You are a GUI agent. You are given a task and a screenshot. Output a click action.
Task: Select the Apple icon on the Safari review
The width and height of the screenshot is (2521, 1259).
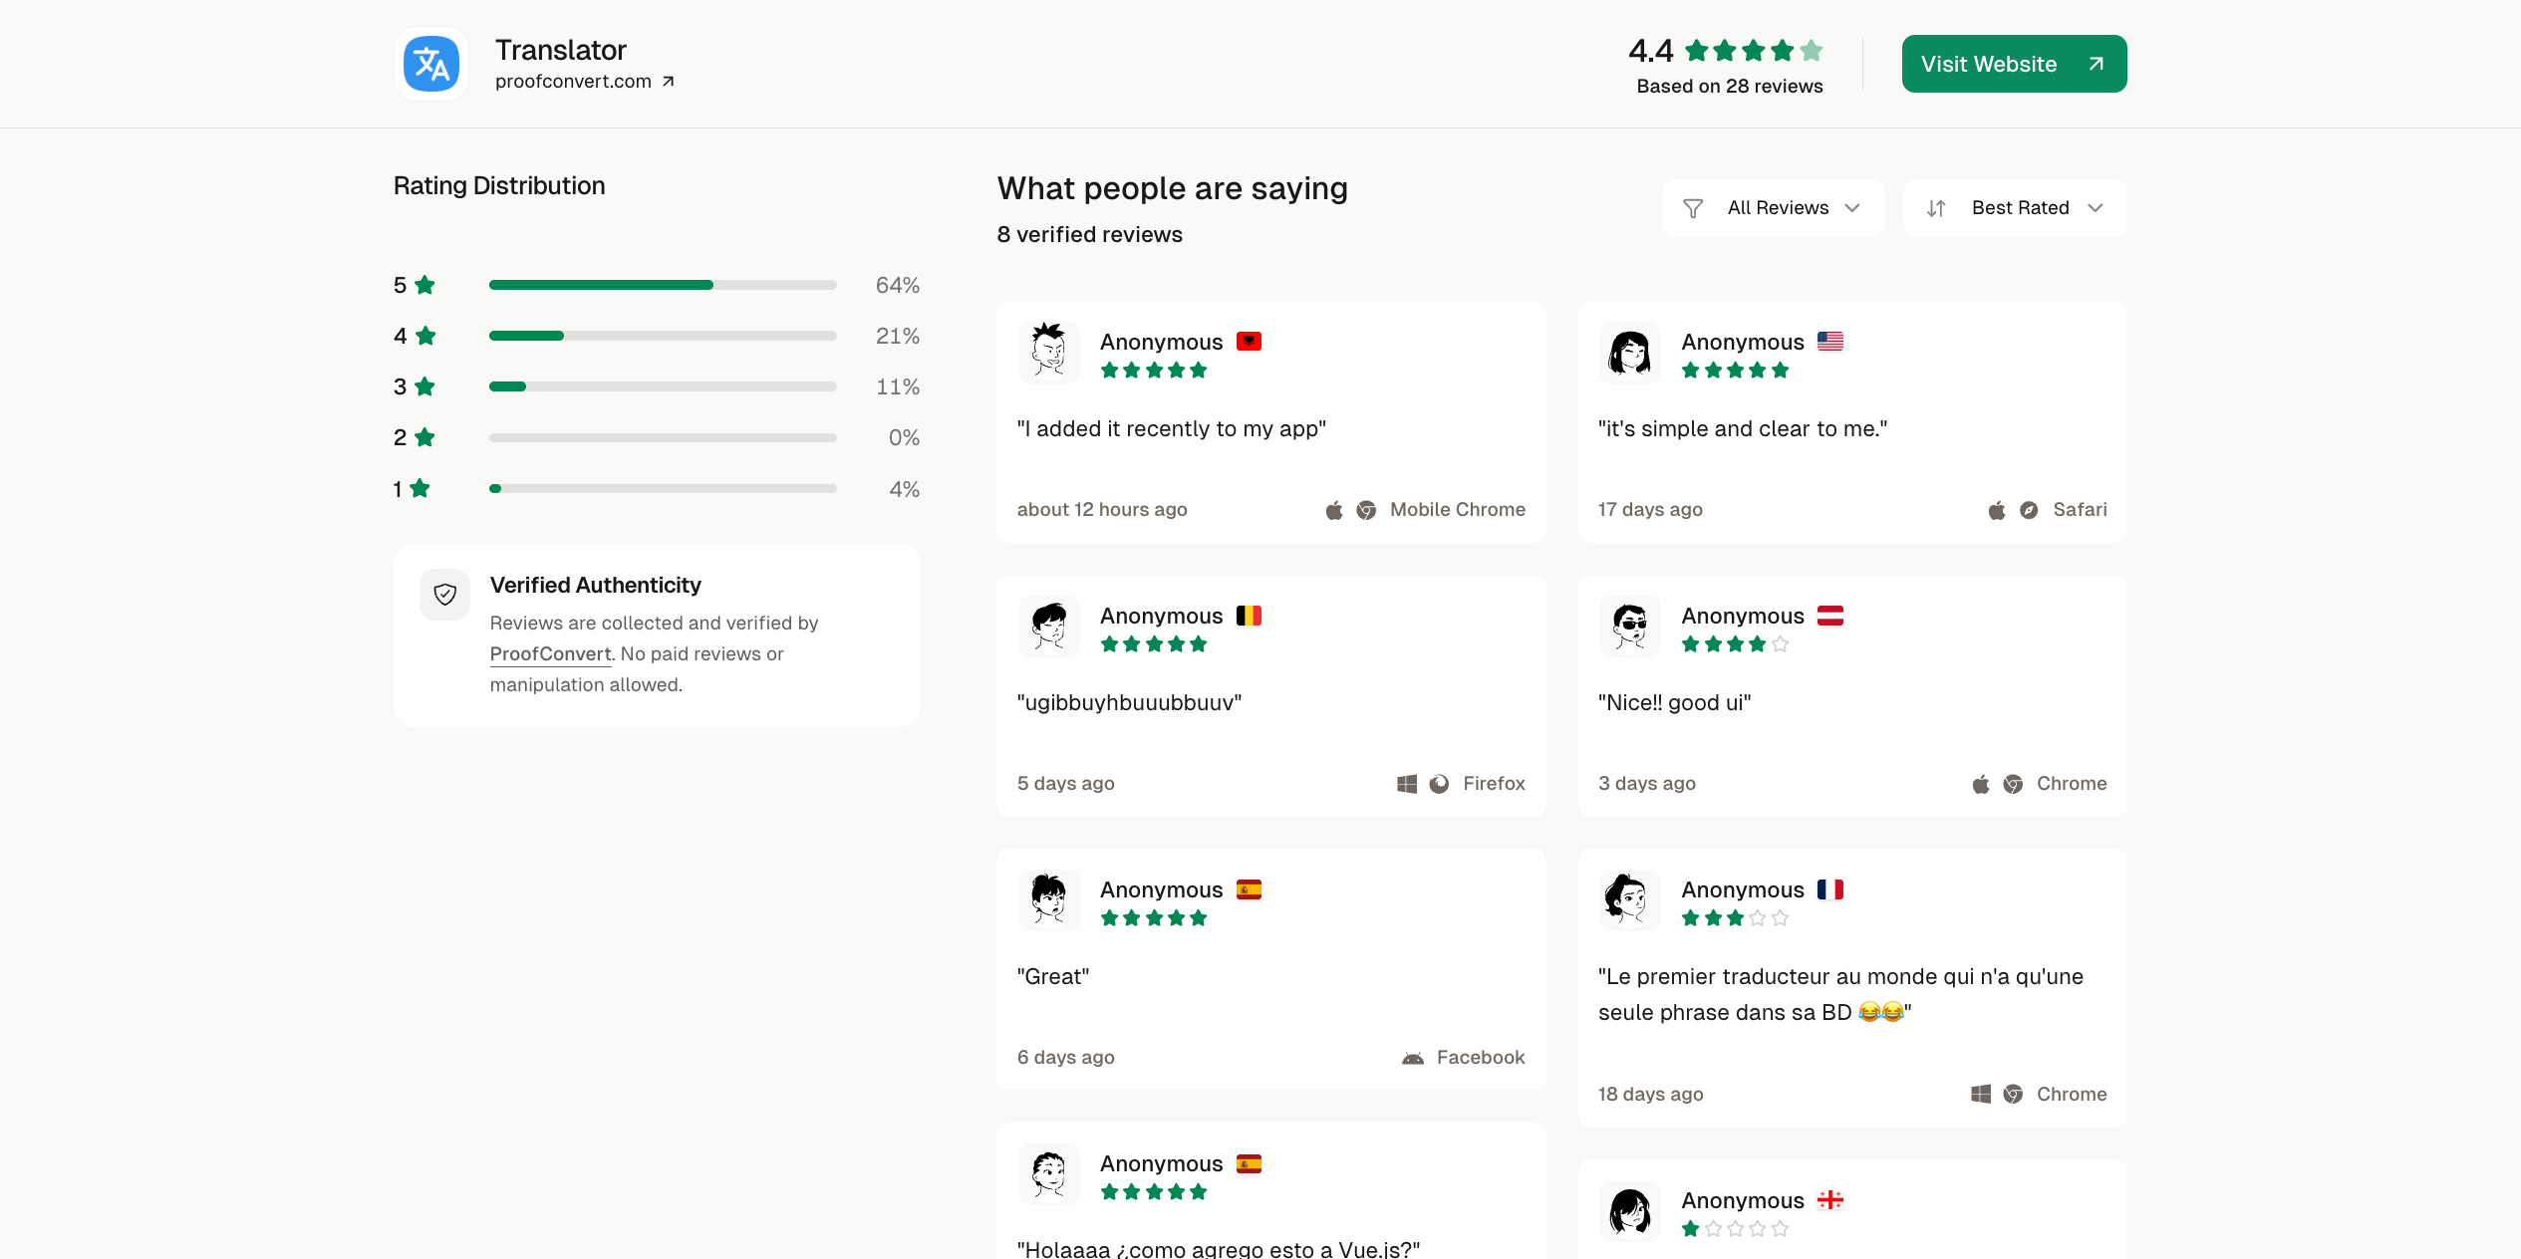coord(1996,509)
